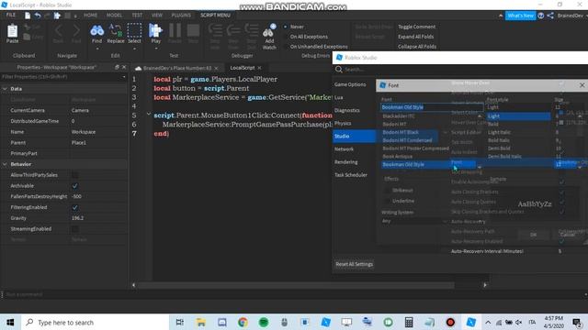Click the Bandicam red record taskbar icon
Image resolution: width=588 pixels, height=330 pixels.
coord(450,322)
